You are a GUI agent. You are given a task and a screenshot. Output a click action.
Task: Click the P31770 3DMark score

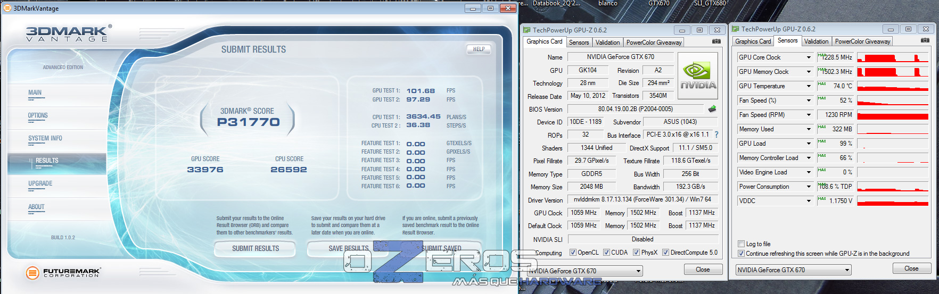click(x=248, y=122)
